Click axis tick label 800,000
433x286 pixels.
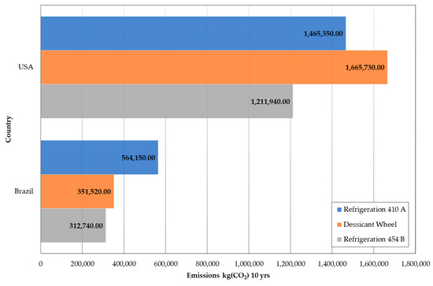click(207, 264)
